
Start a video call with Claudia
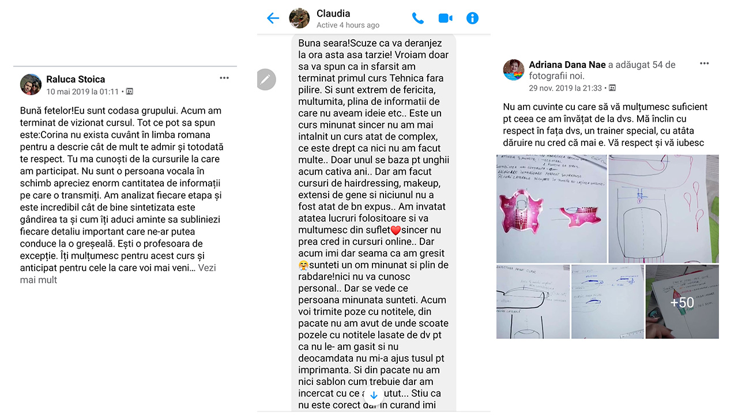pos(445,18)
